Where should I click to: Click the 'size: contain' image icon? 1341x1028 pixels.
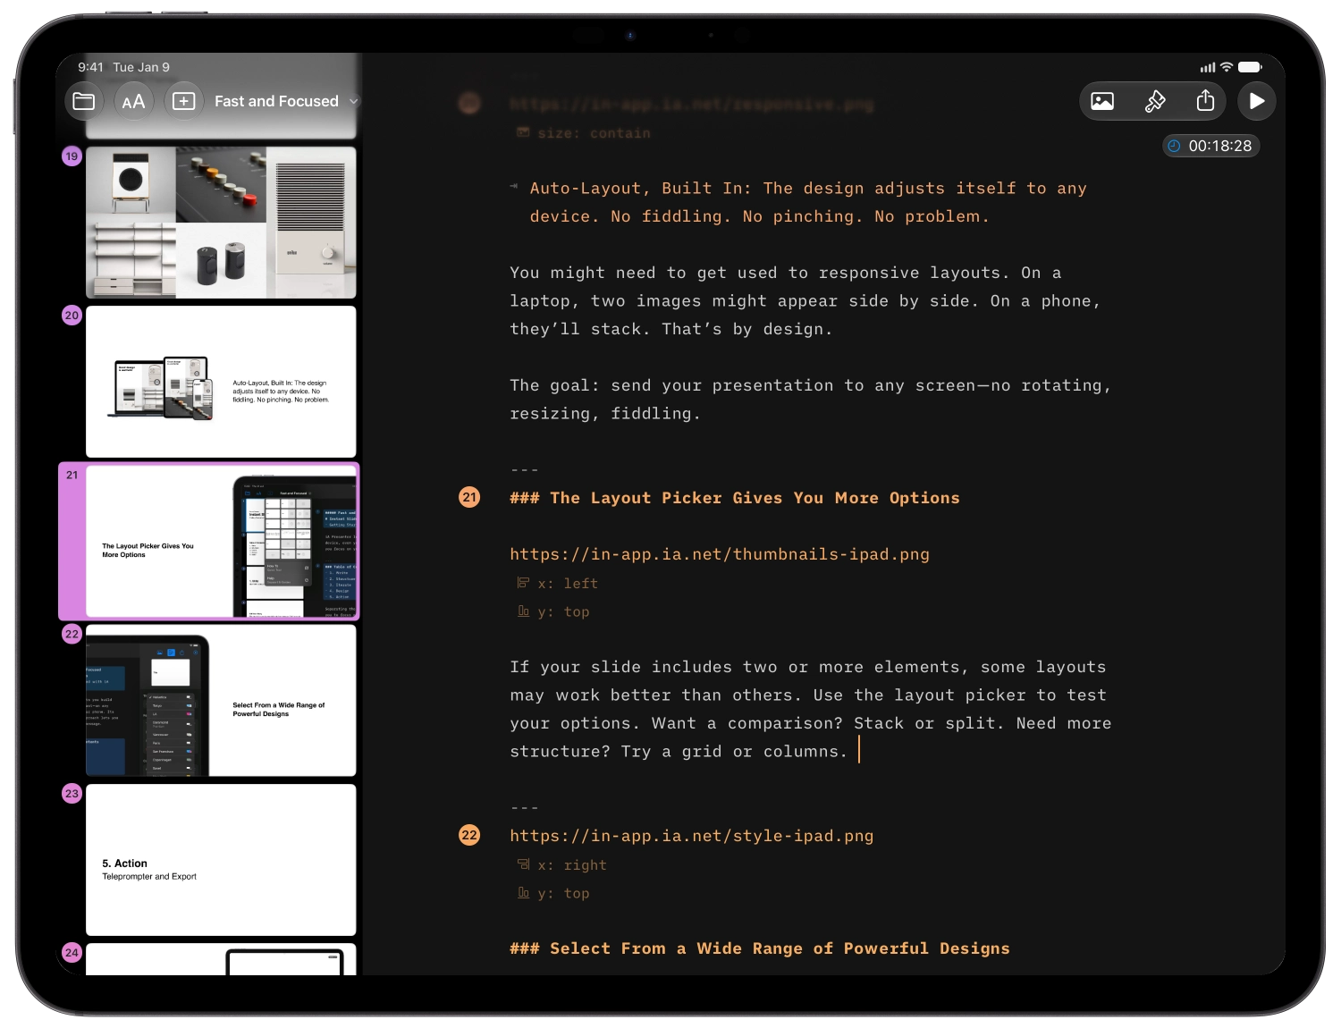tap(523, 132)
